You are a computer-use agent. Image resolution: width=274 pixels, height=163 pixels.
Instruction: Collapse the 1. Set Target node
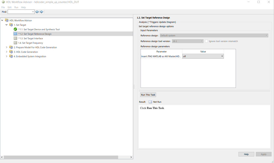pyautogui.click(x=7, y=25)
